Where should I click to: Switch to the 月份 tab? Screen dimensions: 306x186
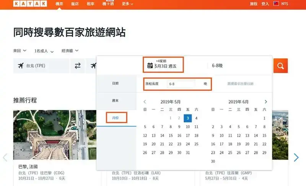pyautogui.click(x=116, y=118)
